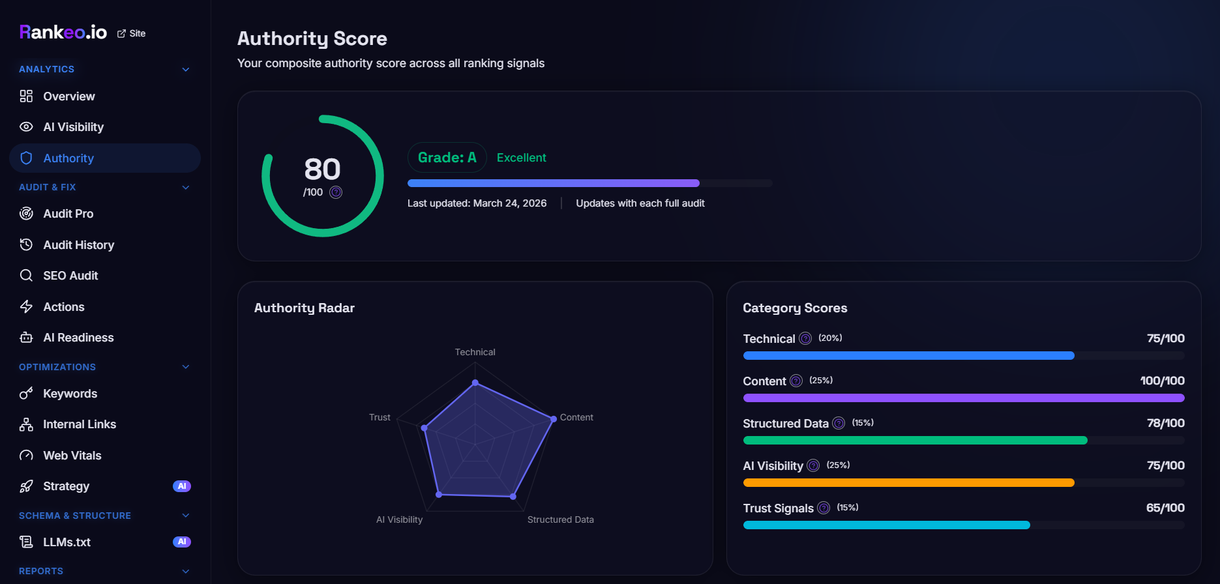Viewport: 1220px width, 584px height.
Task: Click the Grade: A badge
Action: tap(447, 158)
